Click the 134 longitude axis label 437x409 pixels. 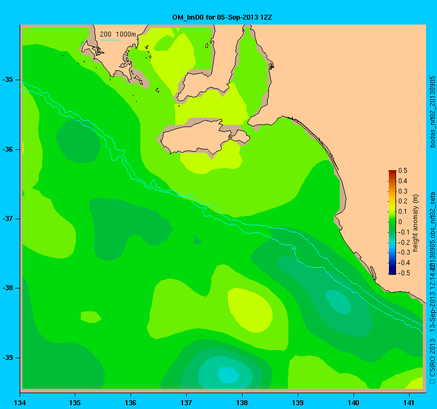pyautogui.click(x=20, y=402)
